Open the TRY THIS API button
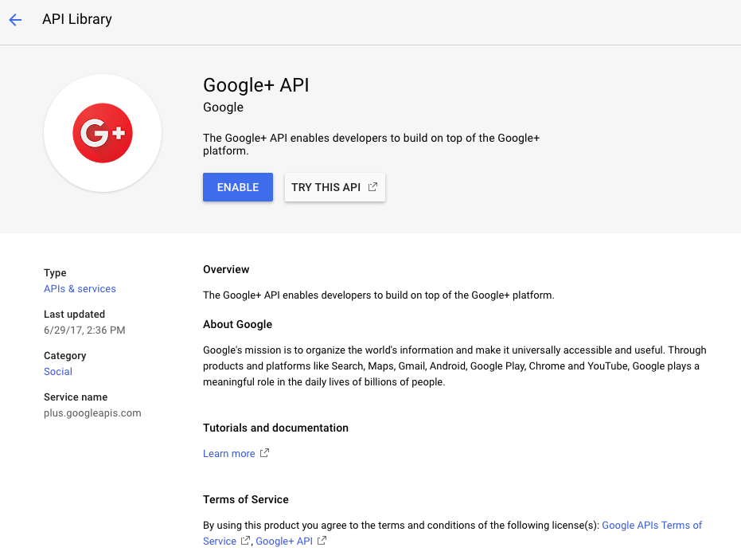 [334, 187]
